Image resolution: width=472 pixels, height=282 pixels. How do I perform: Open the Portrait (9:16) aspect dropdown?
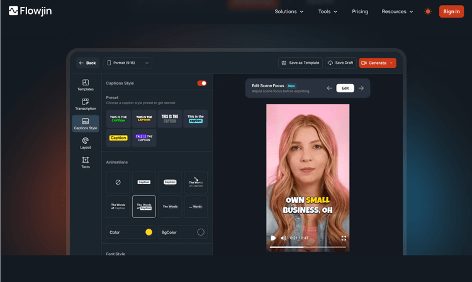point(128,63)
